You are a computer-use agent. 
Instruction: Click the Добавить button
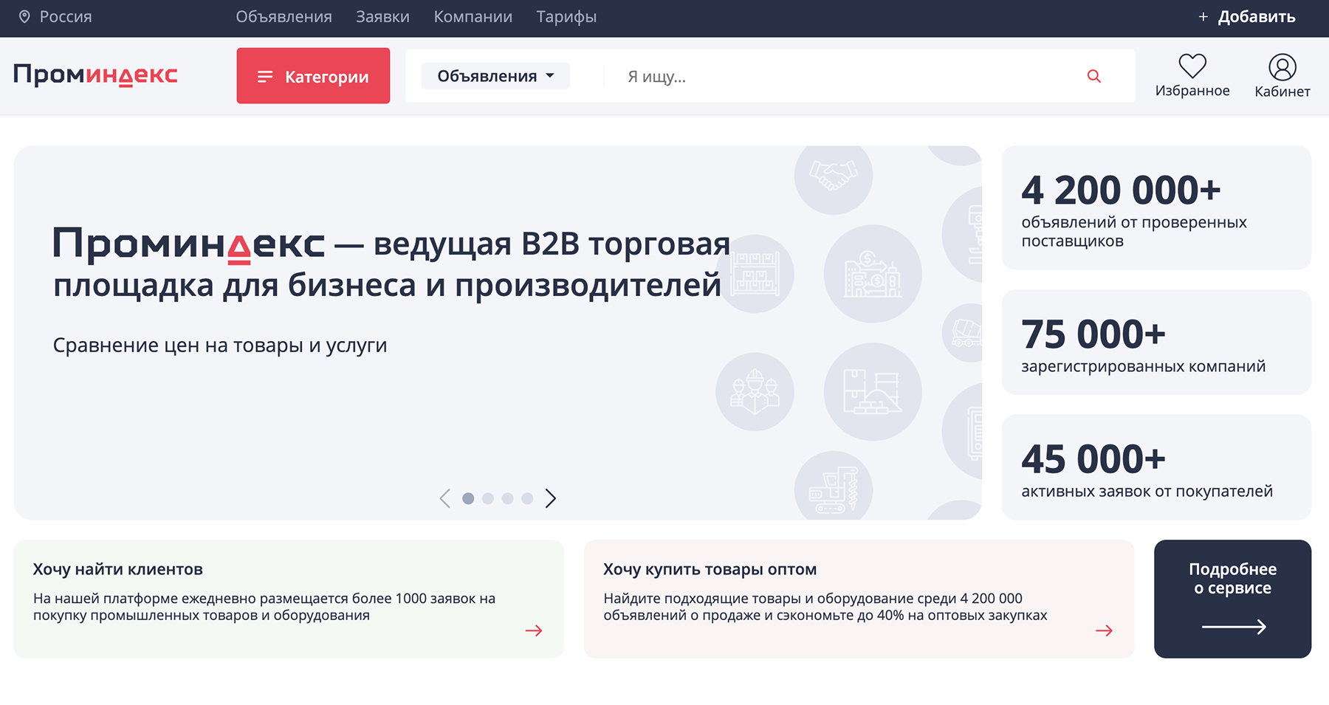coord(1246,17)
